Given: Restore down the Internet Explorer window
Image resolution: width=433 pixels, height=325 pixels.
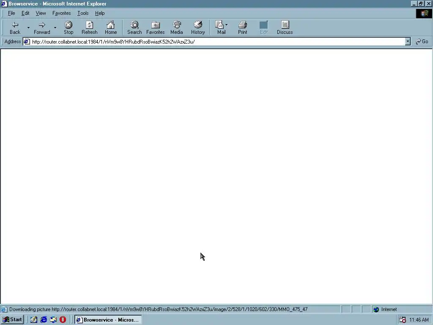Looking at the screenshot, I should point(420,4).
